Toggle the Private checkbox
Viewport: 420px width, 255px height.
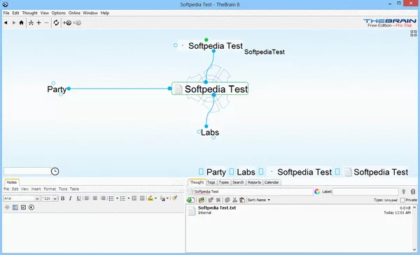402,200
